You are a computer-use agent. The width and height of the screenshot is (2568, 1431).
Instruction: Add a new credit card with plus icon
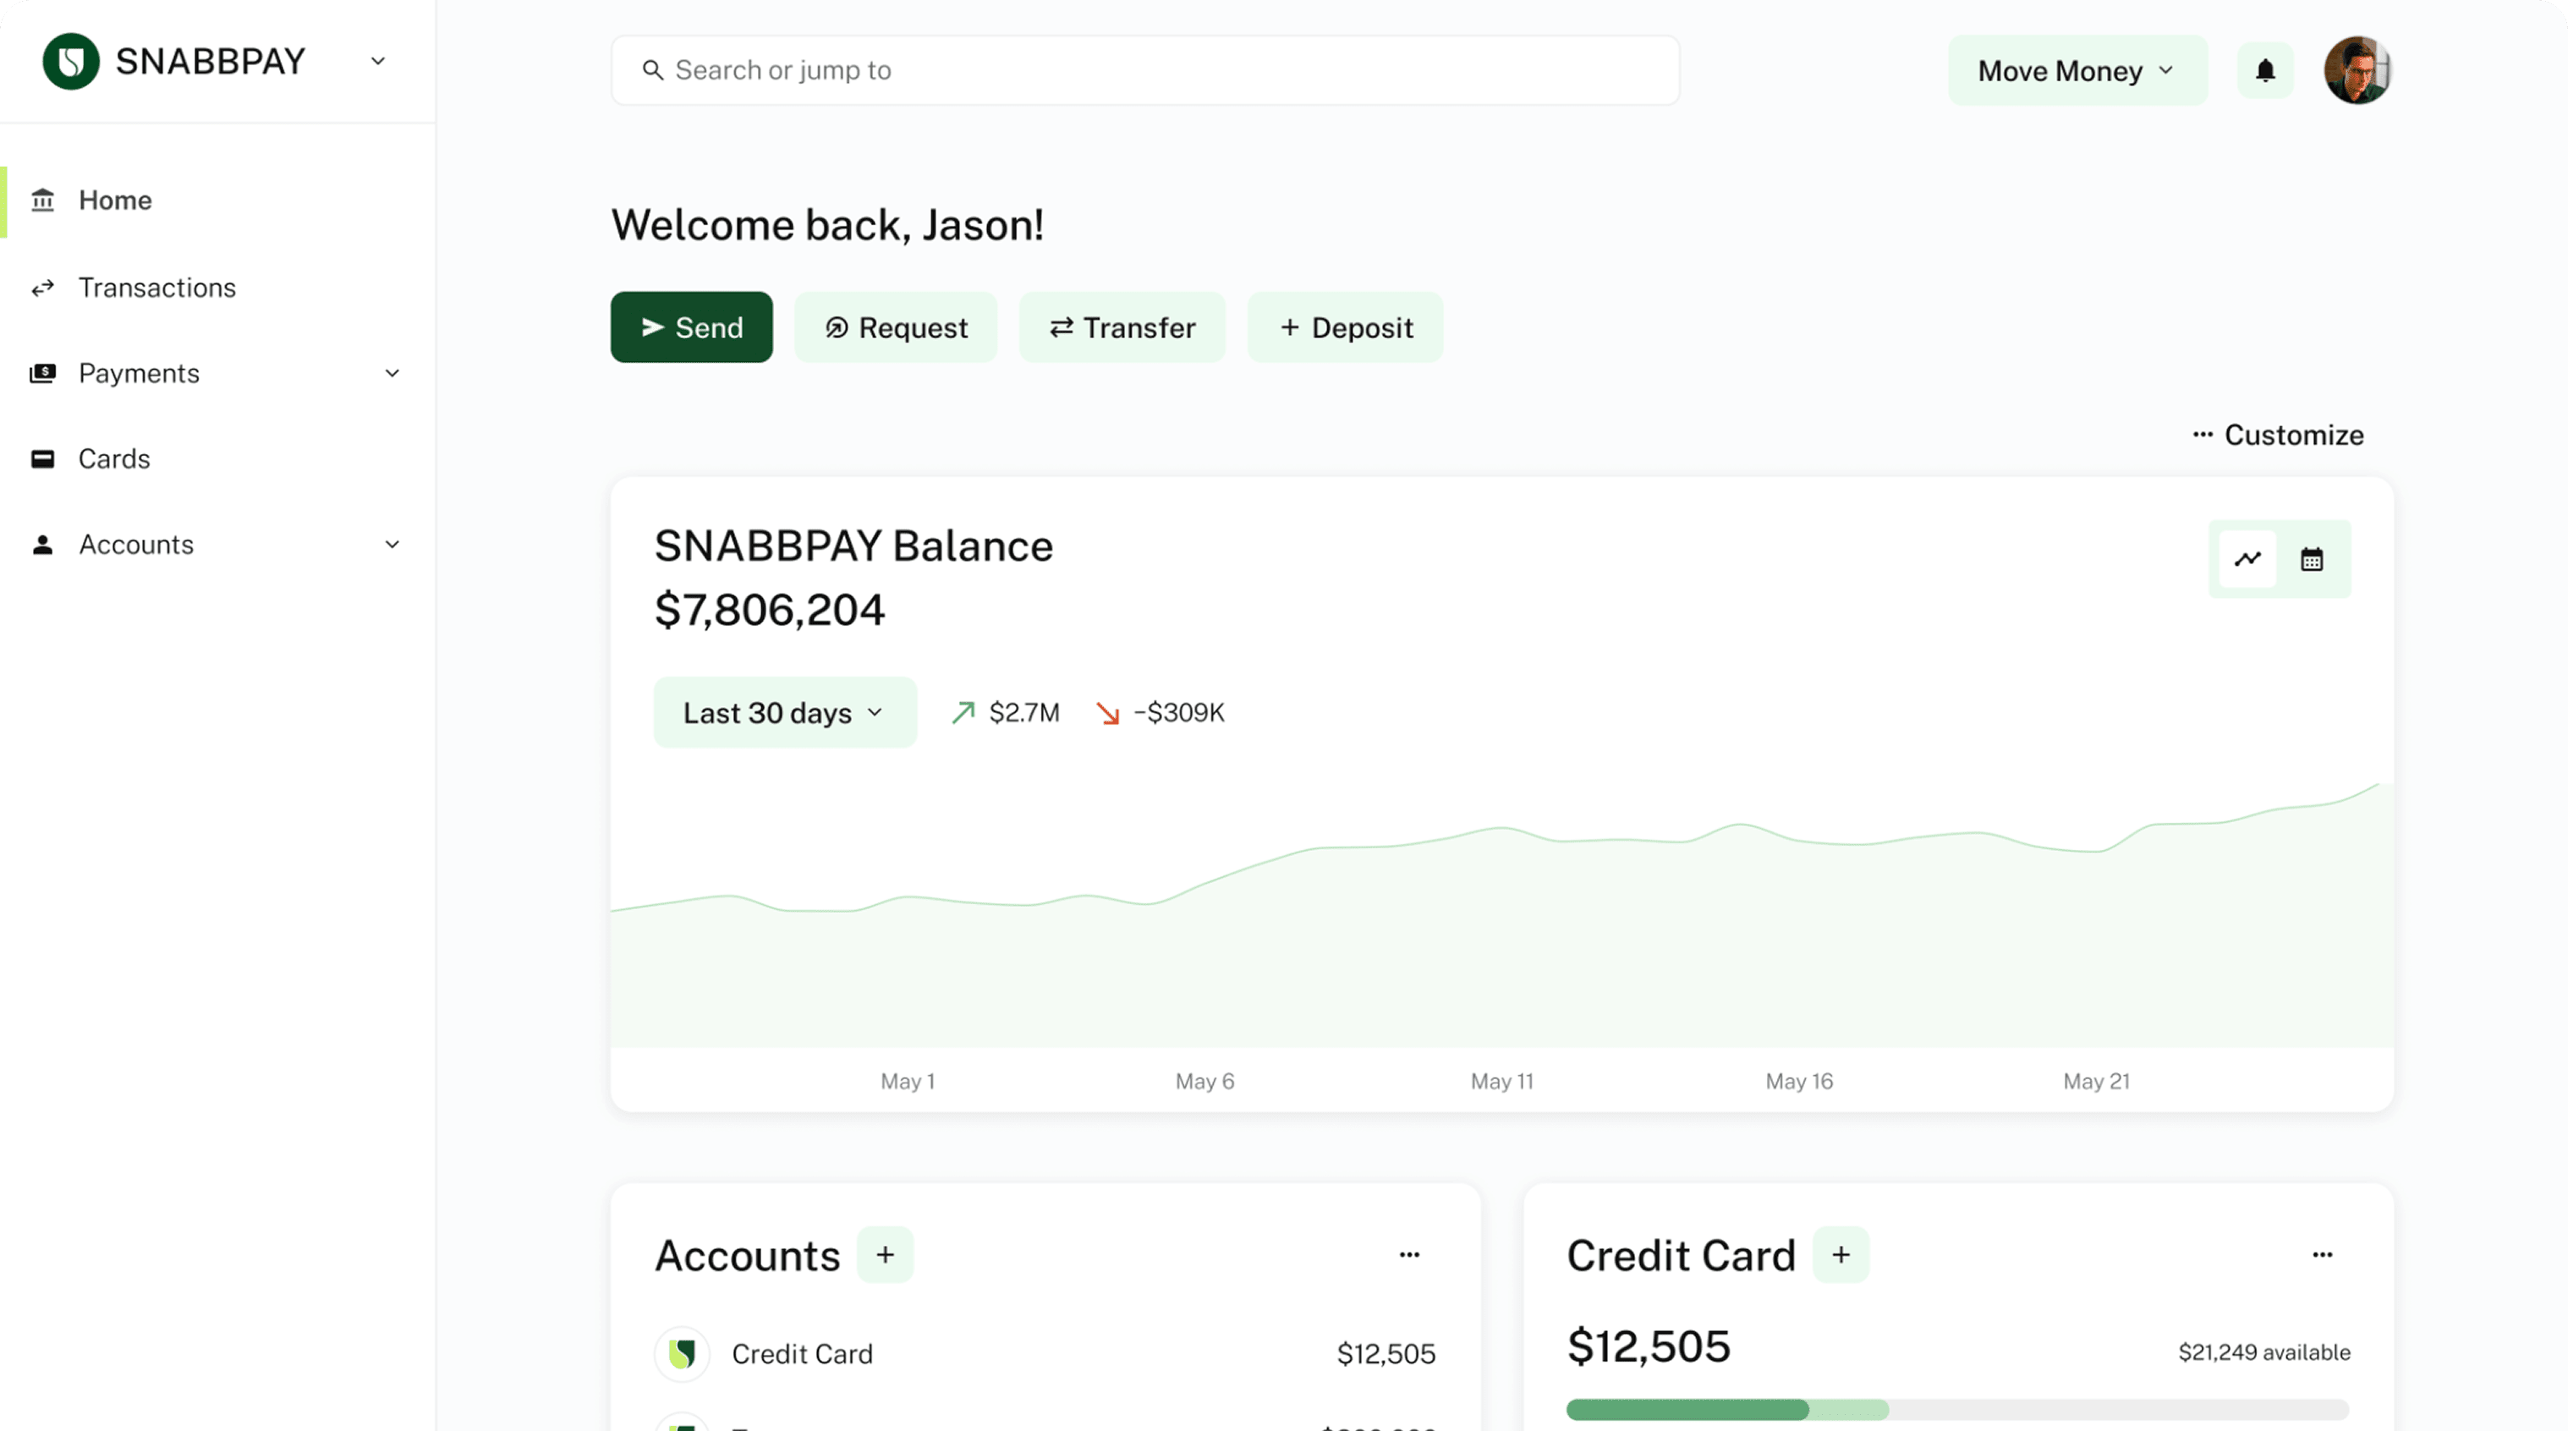pyautogui.click(x=1841, y=1254)
